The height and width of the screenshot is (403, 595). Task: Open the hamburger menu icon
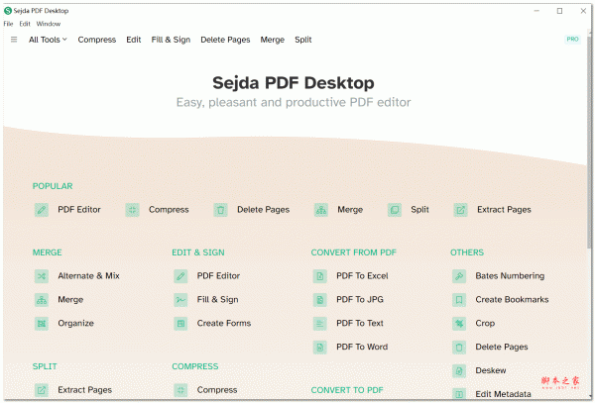(14, 40)
